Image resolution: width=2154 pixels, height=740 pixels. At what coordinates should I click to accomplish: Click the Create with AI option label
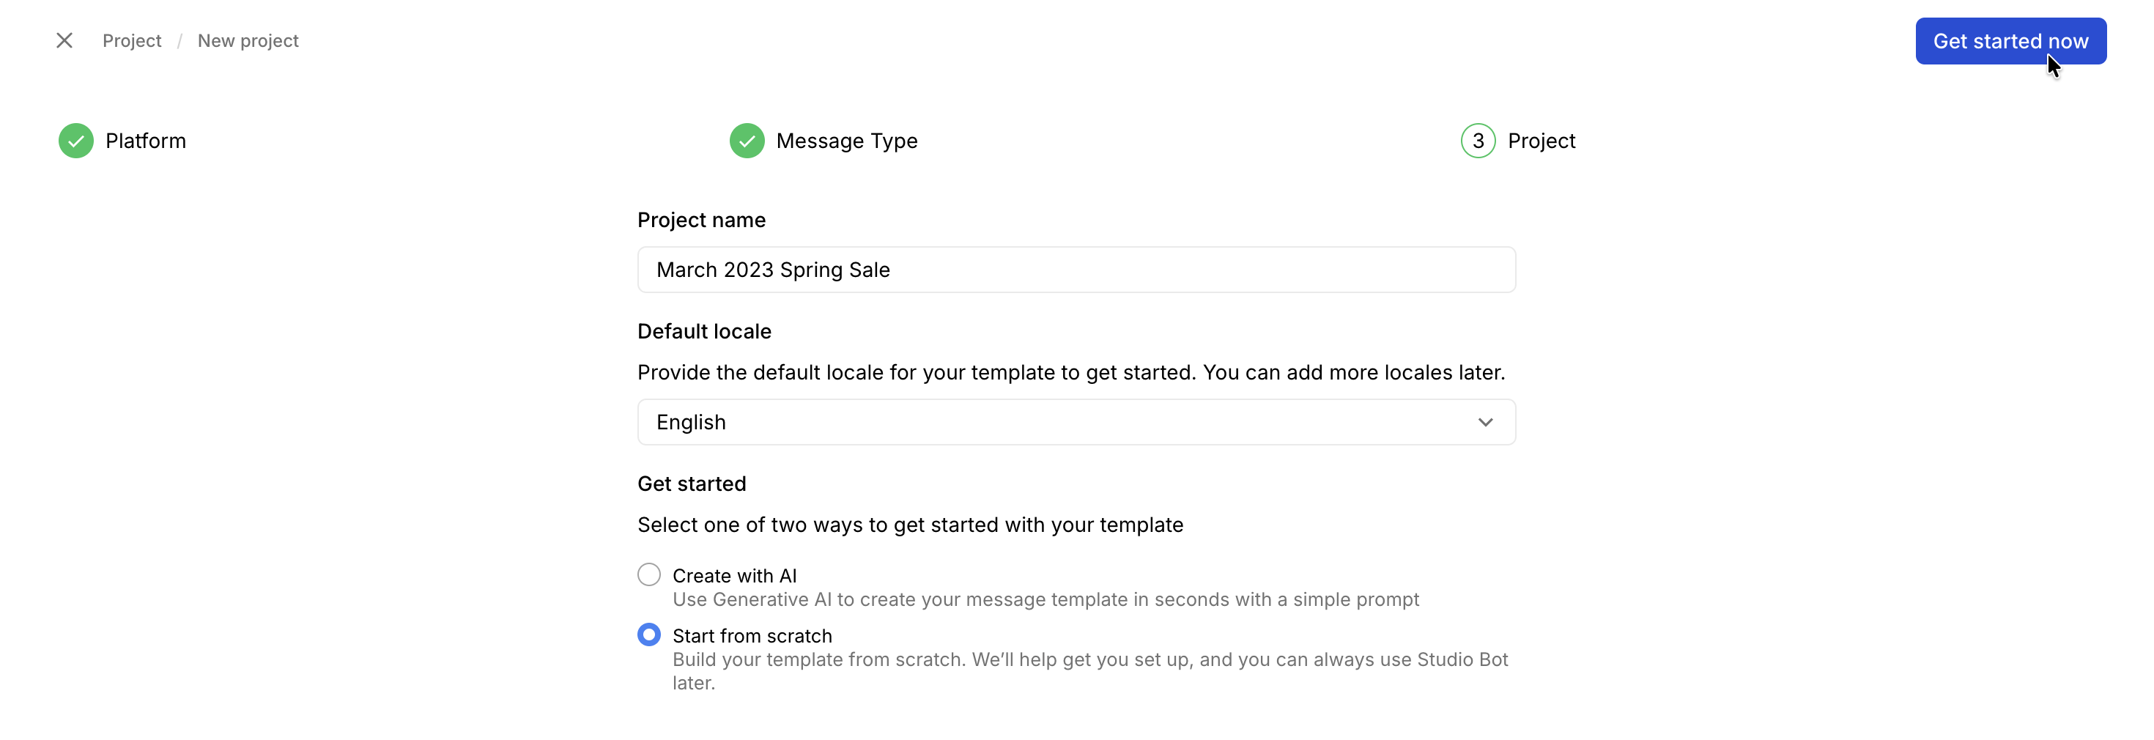pyautogui.click(x=734, y=576)
